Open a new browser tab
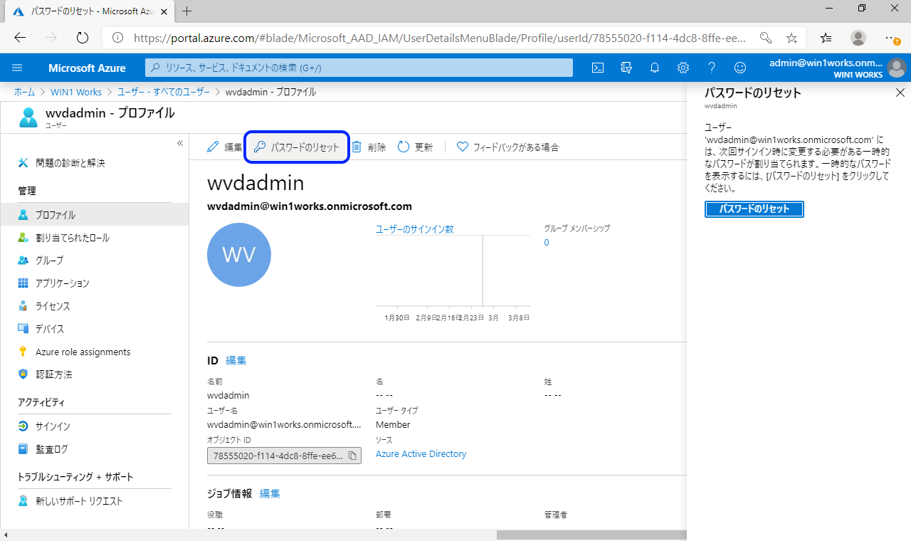 click(187, 11)
